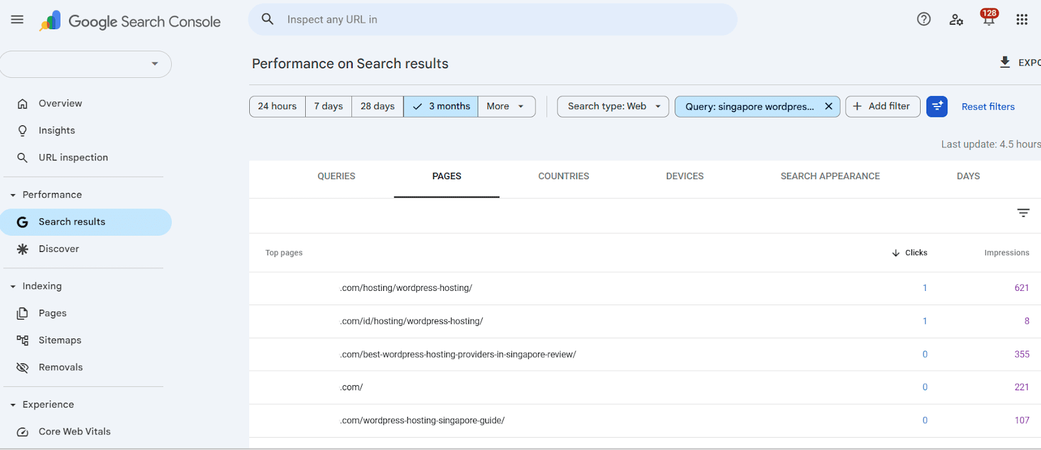Switch to the DEVICES tab
This screenshot has height=450, width=1041.
[x=685, y=177]
